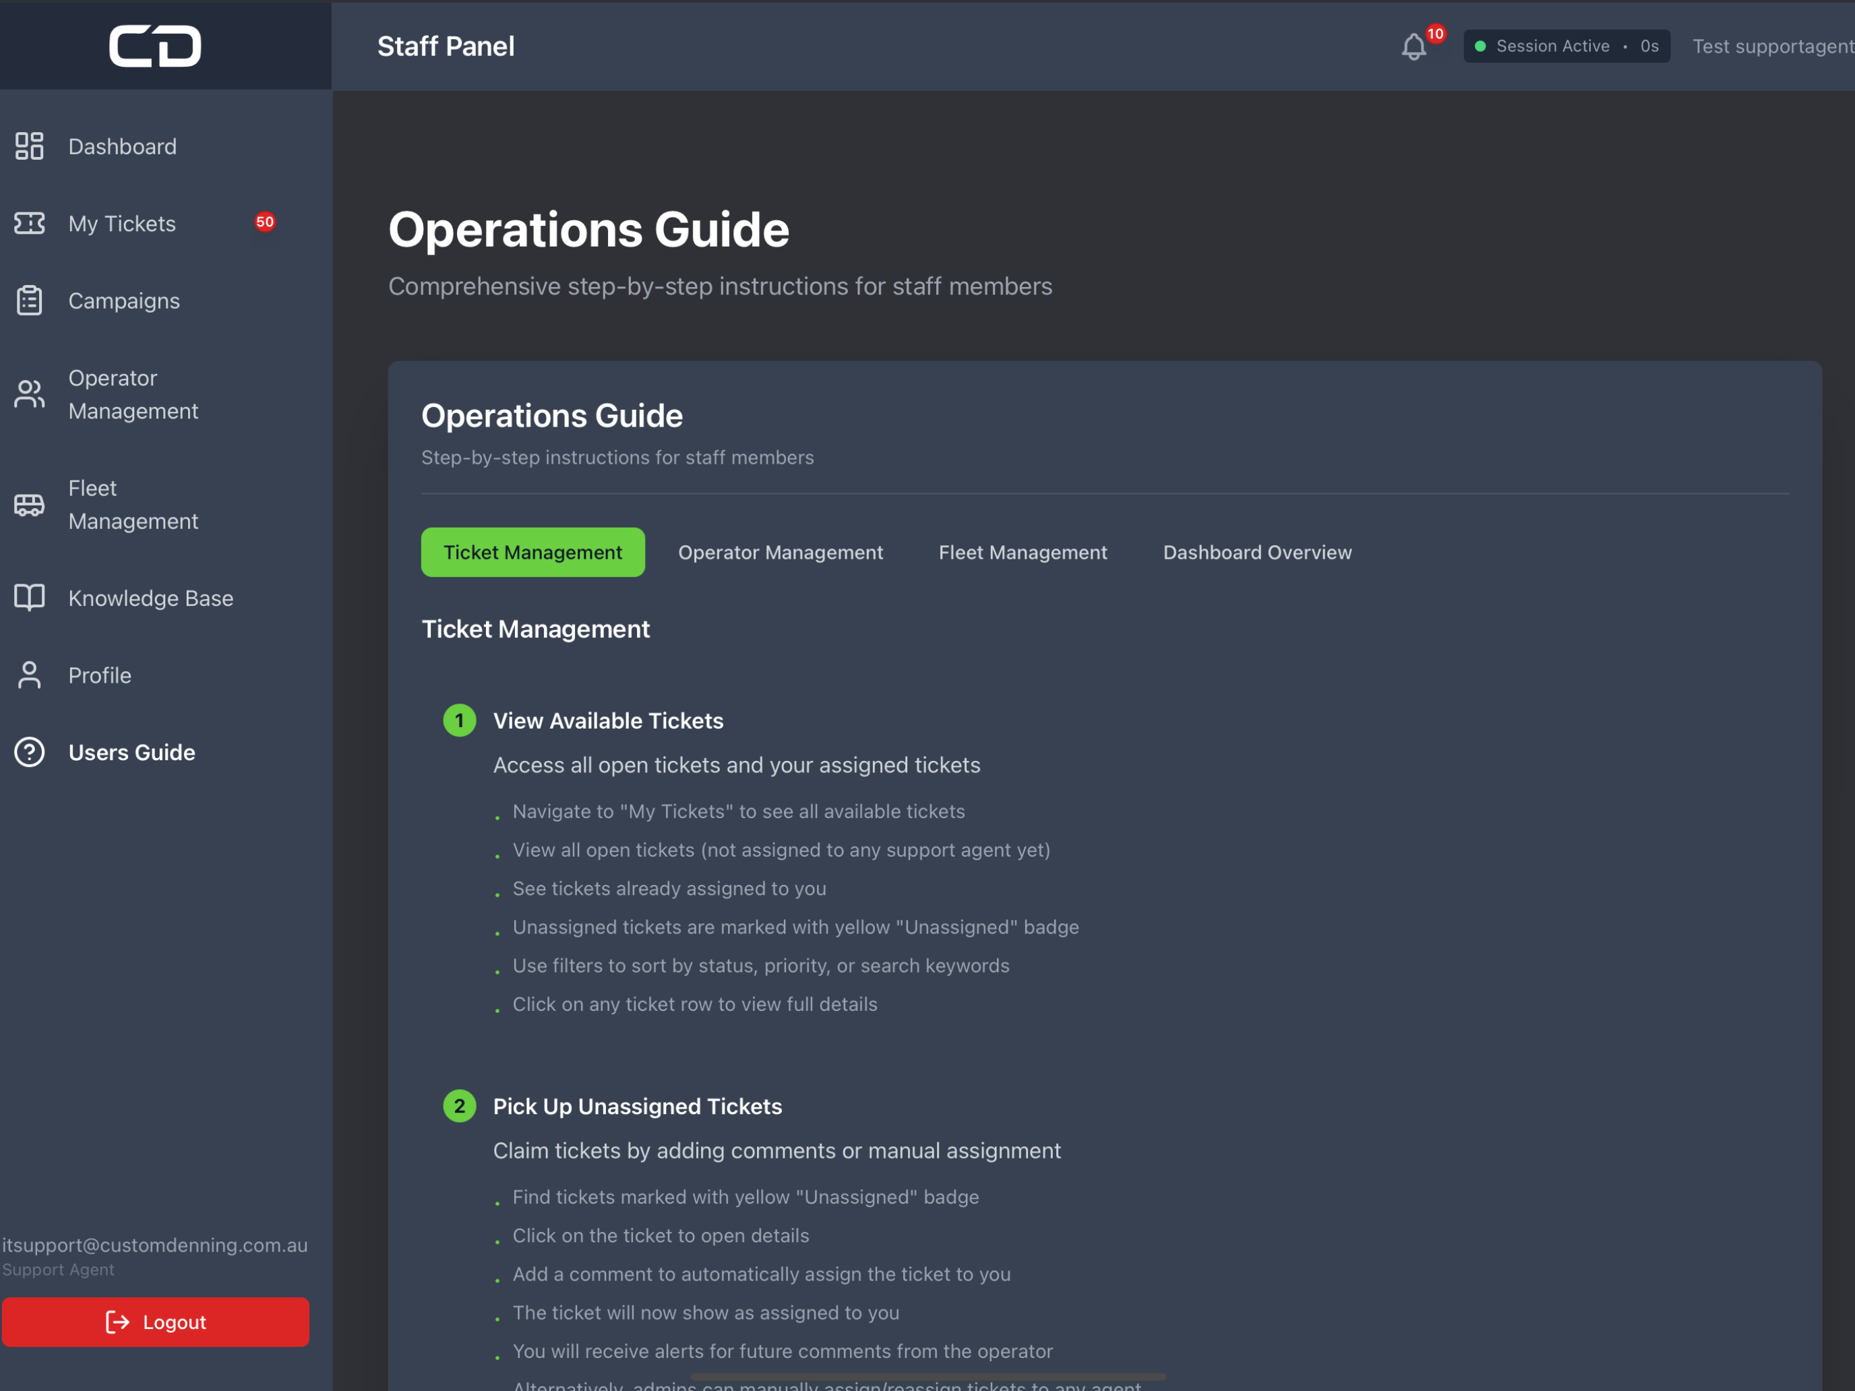Click "The ticket will now show as assigned" line
The width and height of the screenshot is (1855, 1391).
click(705, 1312)
